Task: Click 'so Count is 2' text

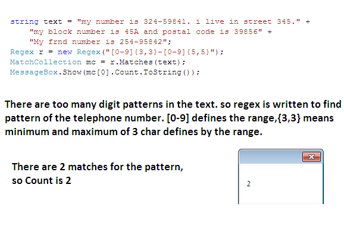Action: click(x=42, y=181)
